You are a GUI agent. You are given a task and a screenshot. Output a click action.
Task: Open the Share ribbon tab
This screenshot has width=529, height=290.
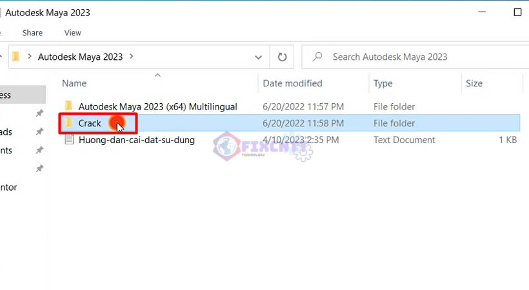coord(32,33)
